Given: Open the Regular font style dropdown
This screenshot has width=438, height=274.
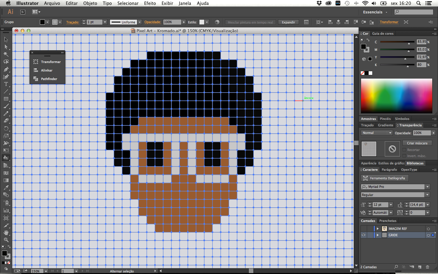Looking at the screenshot, I should [x=427, y=195].
